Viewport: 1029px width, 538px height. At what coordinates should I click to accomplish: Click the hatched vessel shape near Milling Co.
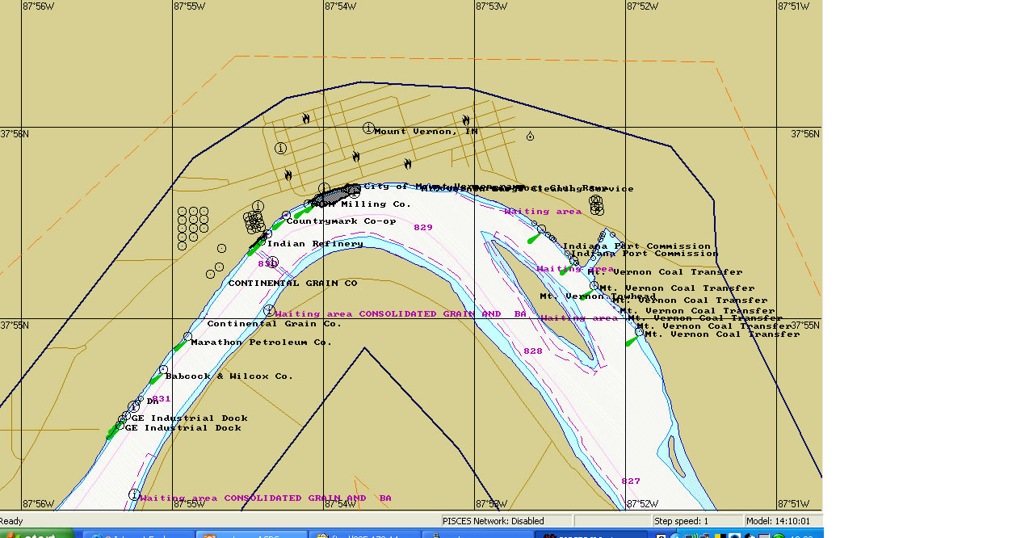336,194
